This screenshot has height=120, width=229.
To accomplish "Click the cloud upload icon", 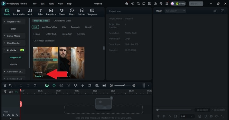I will pos(155,4).
